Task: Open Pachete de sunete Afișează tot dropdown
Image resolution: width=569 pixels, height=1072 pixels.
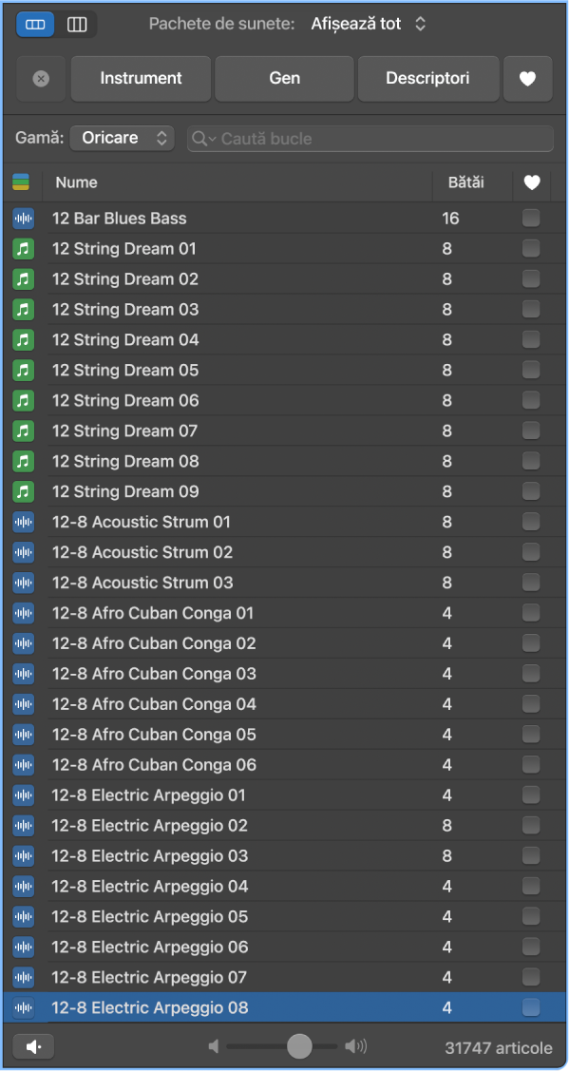Action: pos(369,24)
